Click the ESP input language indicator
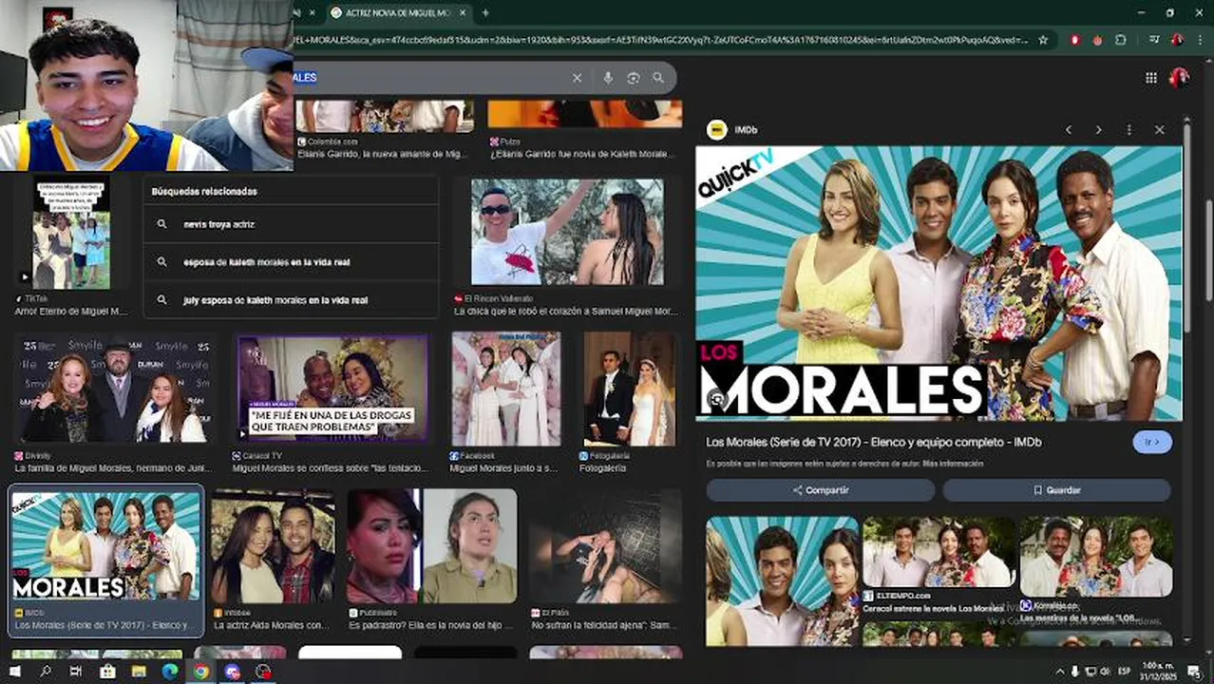Screen dimensions: 1214x684 click(x=1124, y=672)
